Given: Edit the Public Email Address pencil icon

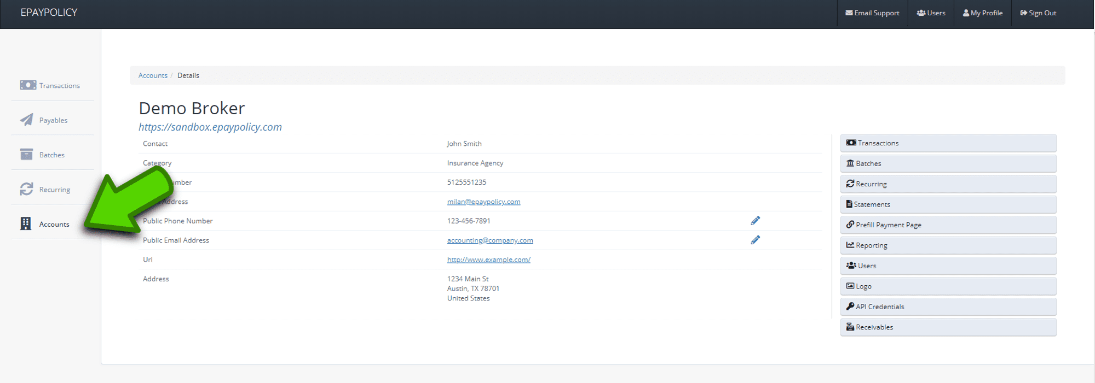Looking at the screenshot, I should (756, 240).
